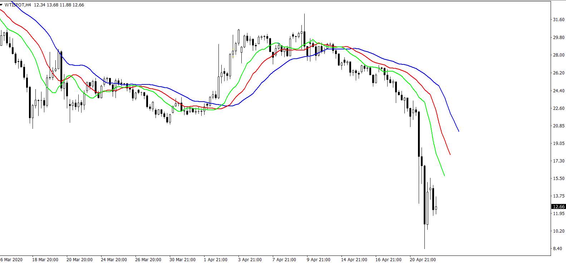The image size is (566, 263).
Task: Select the WTISPOT,H4 chart symbol label
Action: (x=18, y=5)
